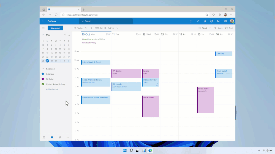Image resolution: width=275 pixels, height=154 pixels.
Task: Hide the United States Holiday calendar
Action: point(43,84)
